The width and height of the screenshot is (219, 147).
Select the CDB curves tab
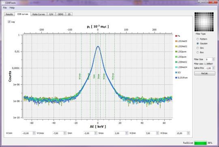coord(23,14)
